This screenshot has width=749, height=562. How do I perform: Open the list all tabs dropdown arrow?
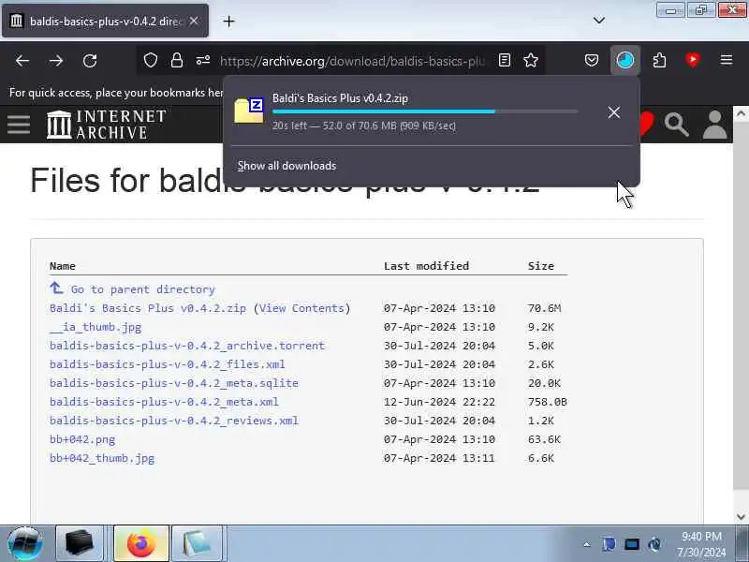(x=599, y=21)
